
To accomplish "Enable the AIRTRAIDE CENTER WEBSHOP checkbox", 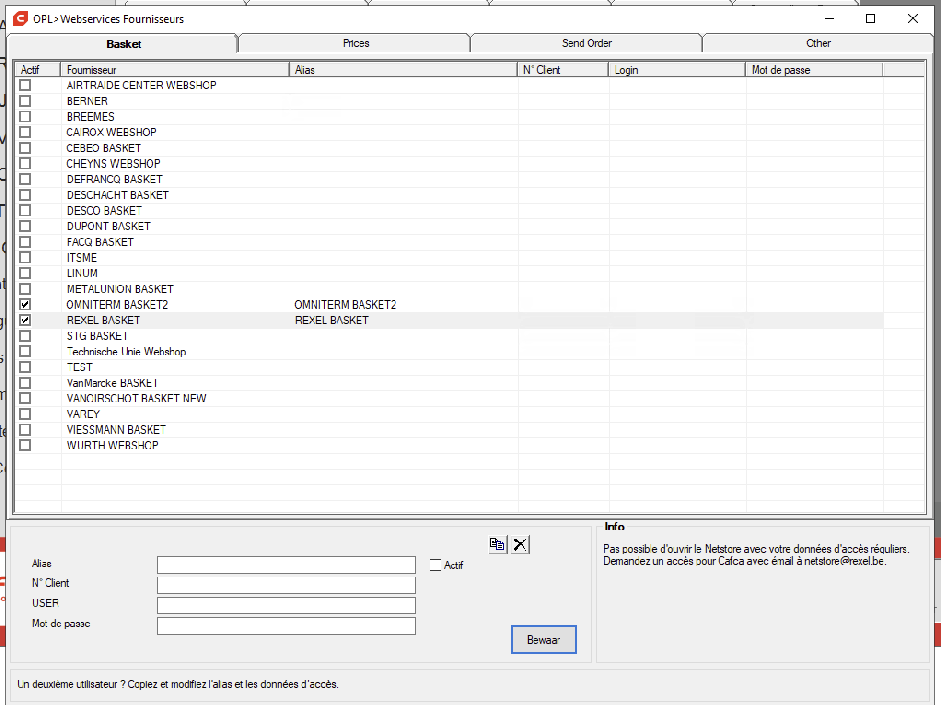I will (x=25, y=85).
